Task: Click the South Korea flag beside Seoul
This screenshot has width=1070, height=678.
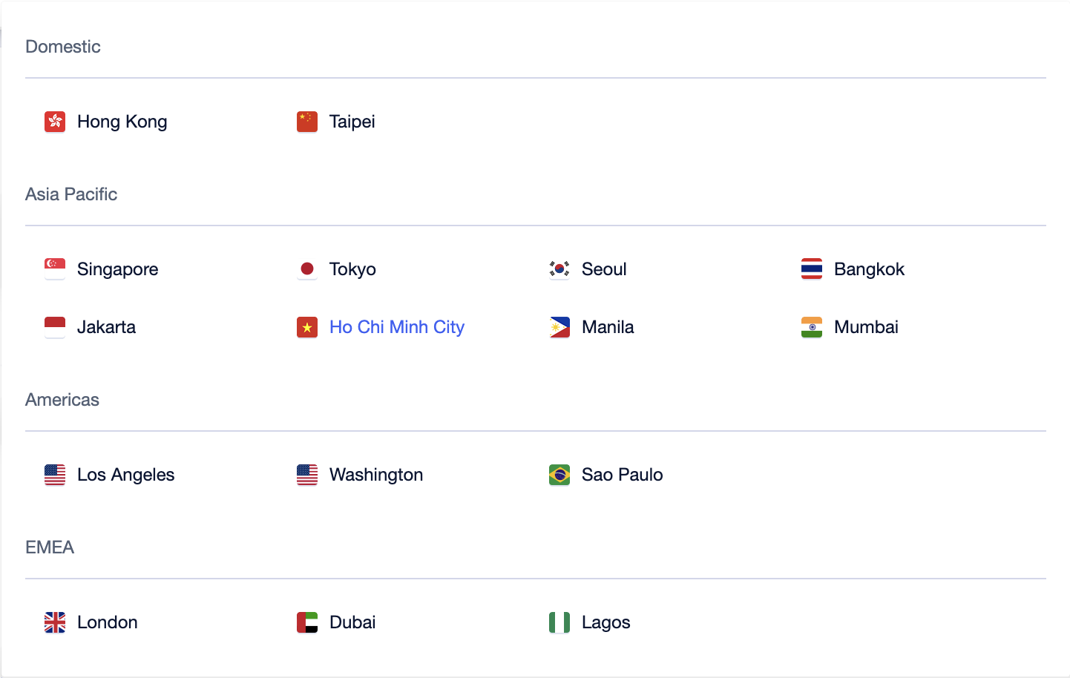Action: [559, 269]
